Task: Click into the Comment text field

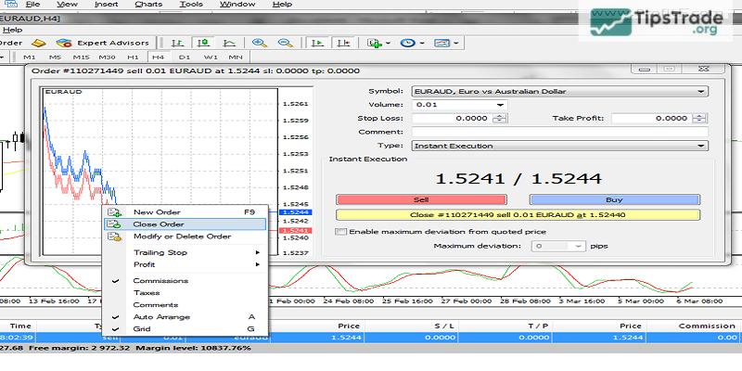Action: (559, 132)
